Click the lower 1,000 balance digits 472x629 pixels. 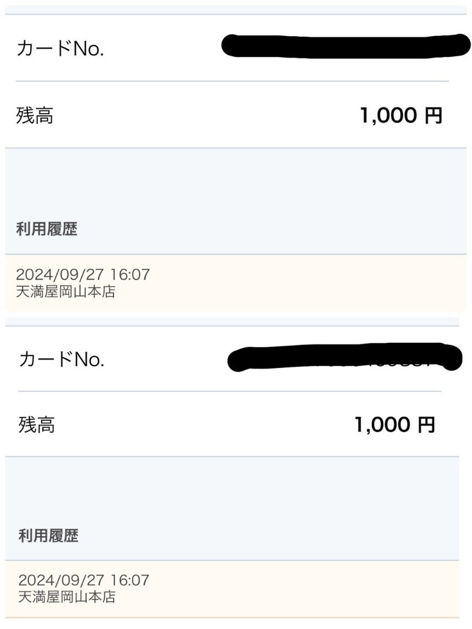[x=381, y=425]
